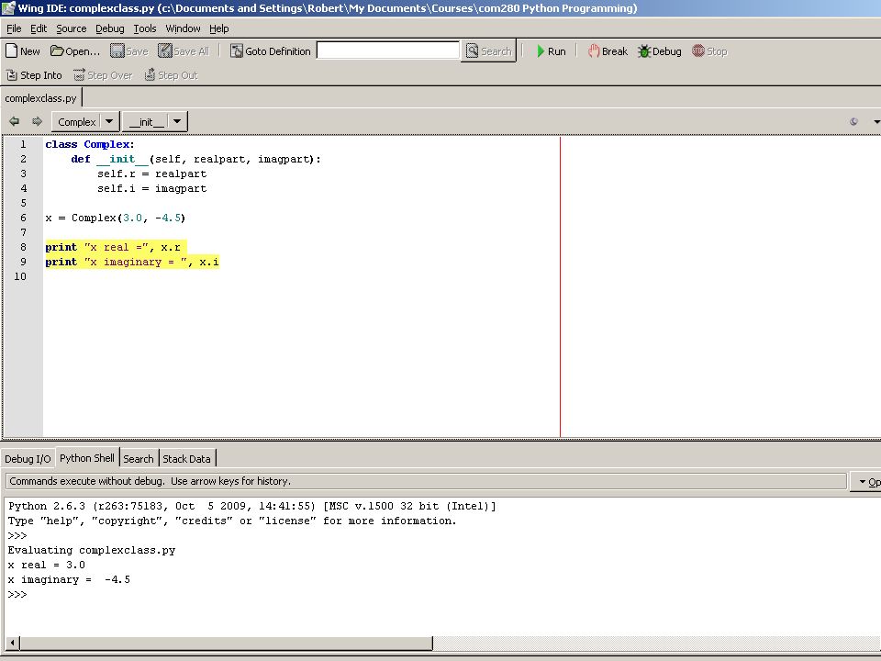Click the Save toolbar button
Viewport: 881px width, 661px height.
(x=129, y=51)
